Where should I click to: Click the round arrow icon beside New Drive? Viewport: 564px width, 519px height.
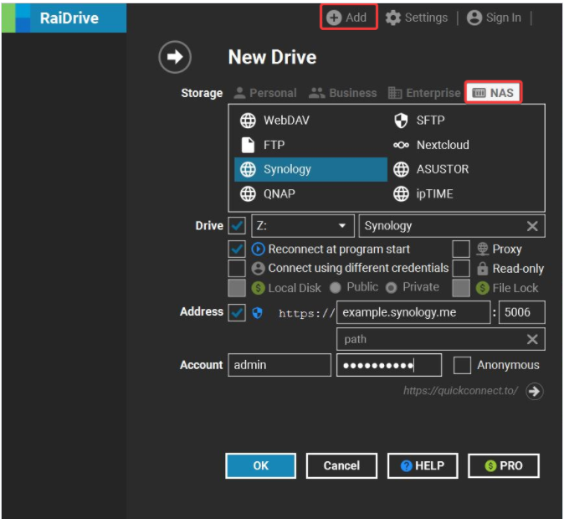(175, 57)
